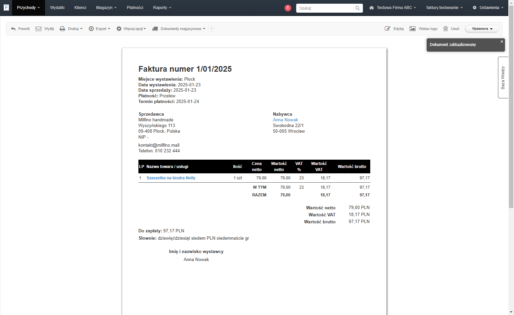Open the Anna Nowak buyer link
Screen dimensions: 514x315
286,120
